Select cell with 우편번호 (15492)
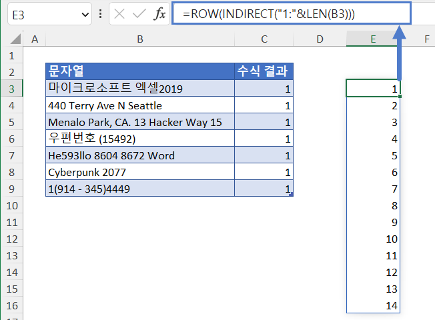435x320 pixels. (x=140, y=138)
